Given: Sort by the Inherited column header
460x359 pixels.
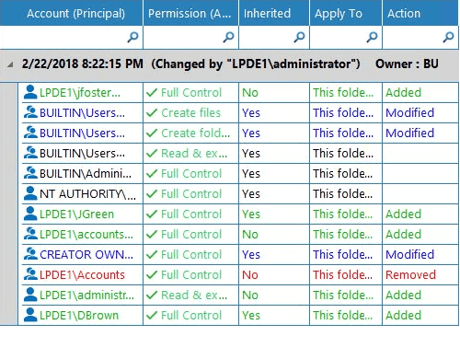Looking at the screenshot, I should coord(267,14).
